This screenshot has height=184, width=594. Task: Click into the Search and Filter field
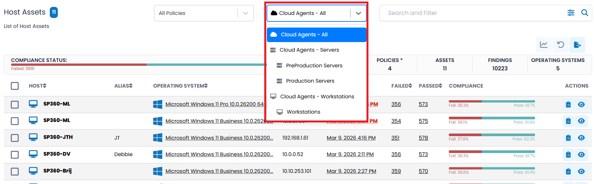pos(471,13)
